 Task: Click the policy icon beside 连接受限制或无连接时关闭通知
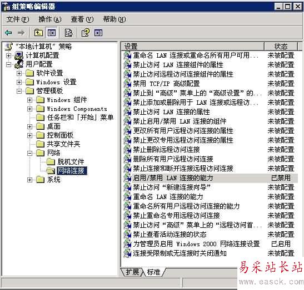point(128,253)
